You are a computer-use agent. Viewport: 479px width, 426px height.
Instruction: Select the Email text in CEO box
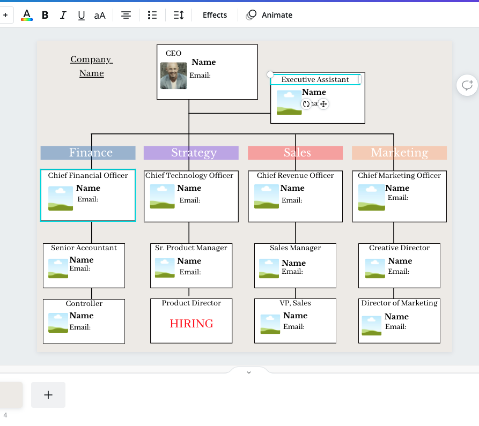[x=200, y=76]
